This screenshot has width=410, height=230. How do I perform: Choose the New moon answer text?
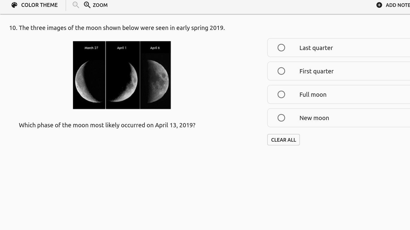tap(314, 118)
